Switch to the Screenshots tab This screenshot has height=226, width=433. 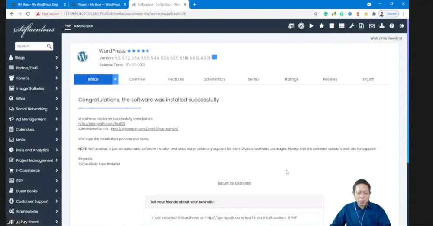(214, 79)
